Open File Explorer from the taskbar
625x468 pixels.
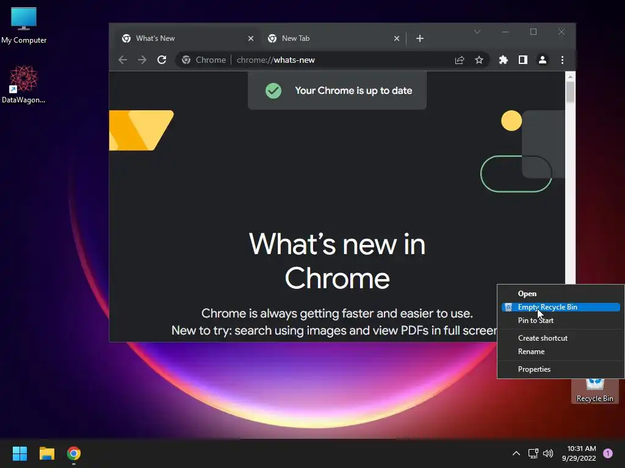pyautogui.click(x=46, y=453)
